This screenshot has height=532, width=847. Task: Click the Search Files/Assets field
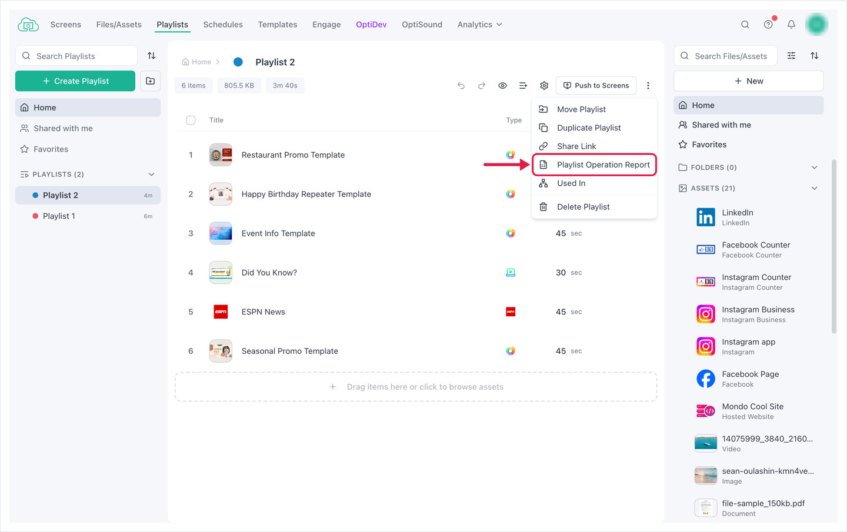pyautogui.click(x=725, y=56)
